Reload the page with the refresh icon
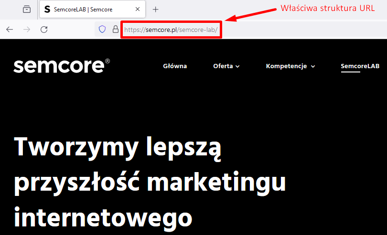Viewport: 387px width, 235px height. click(x=44, y=30)
